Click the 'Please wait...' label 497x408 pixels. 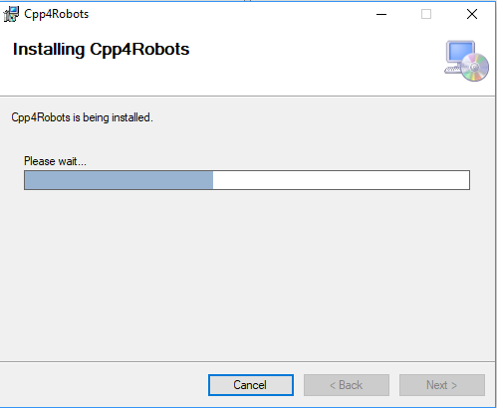click(55, 161)
